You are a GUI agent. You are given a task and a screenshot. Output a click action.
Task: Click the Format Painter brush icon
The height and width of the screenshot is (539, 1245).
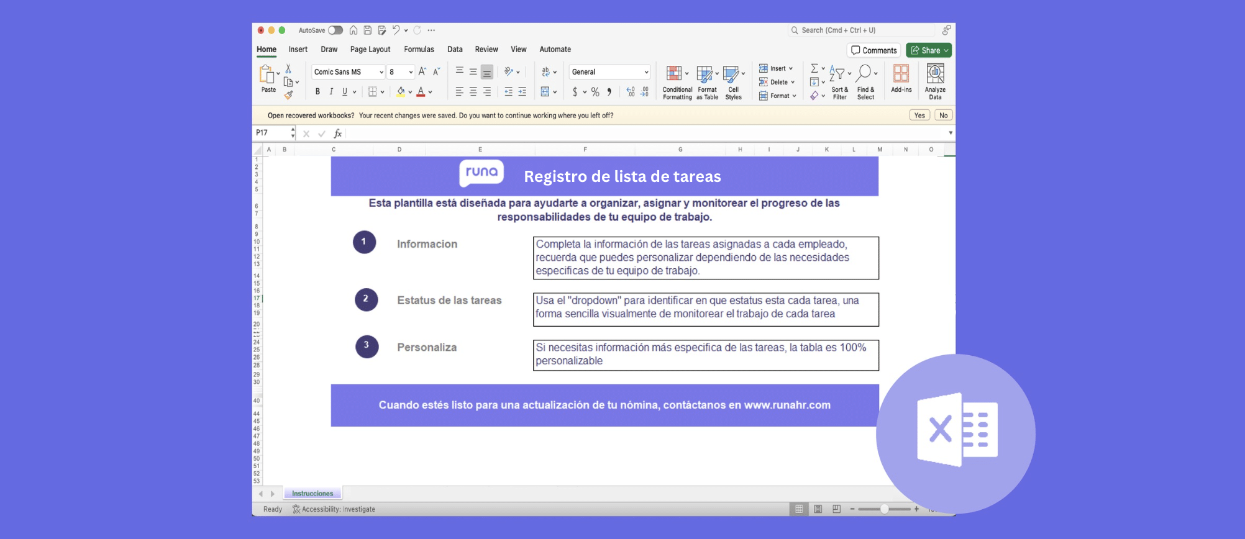tap(288, 95)
